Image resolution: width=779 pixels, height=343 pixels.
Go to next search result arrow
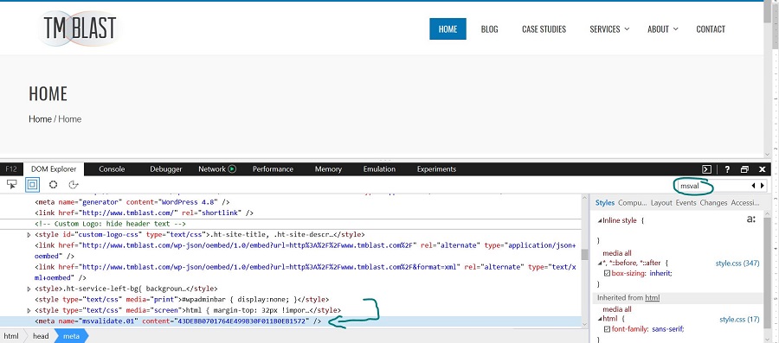coord(763,186)
